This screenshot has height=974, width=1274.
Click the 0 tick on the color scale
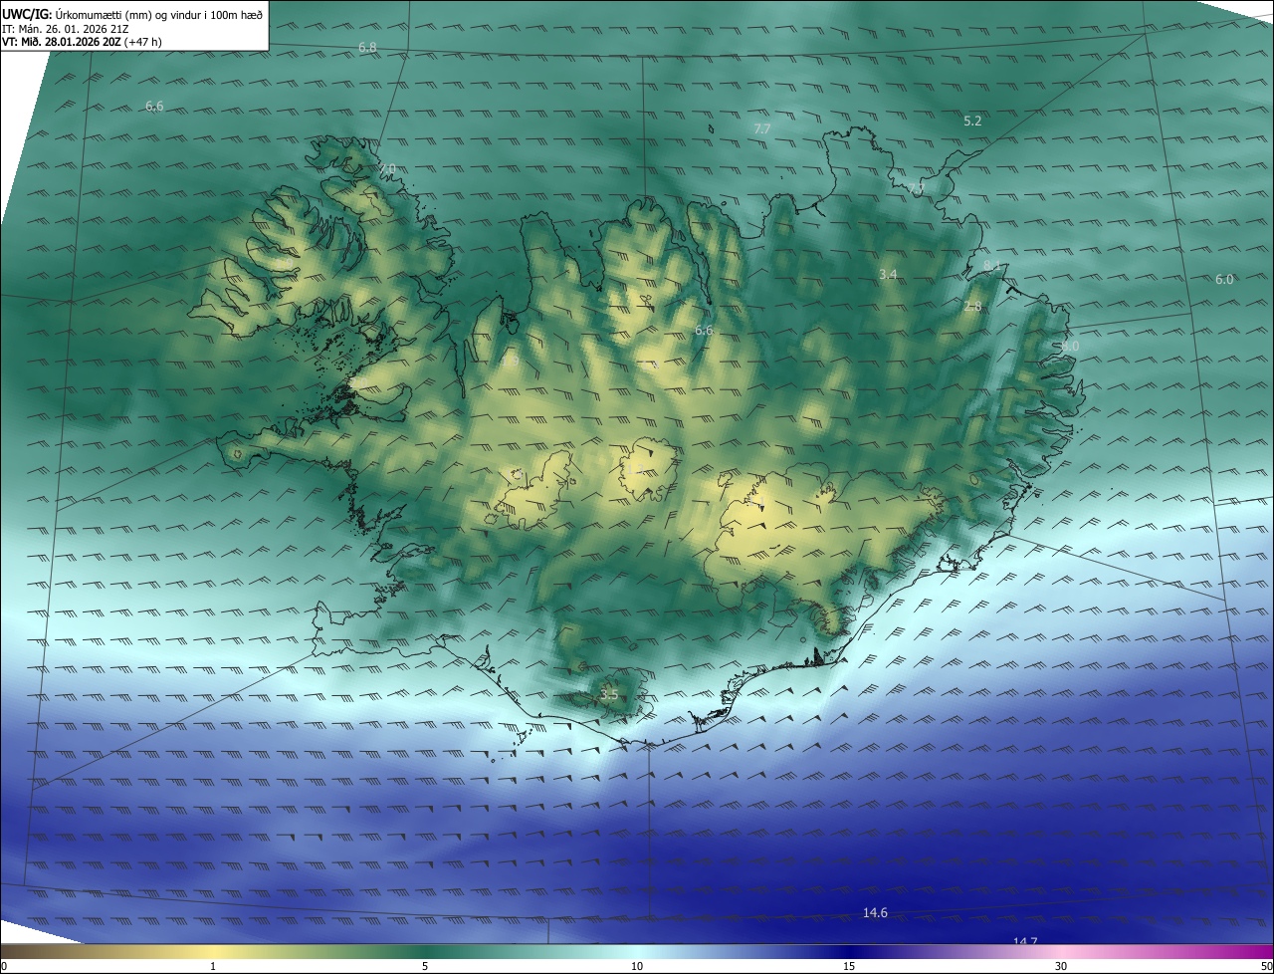click(x=4, y=966)
